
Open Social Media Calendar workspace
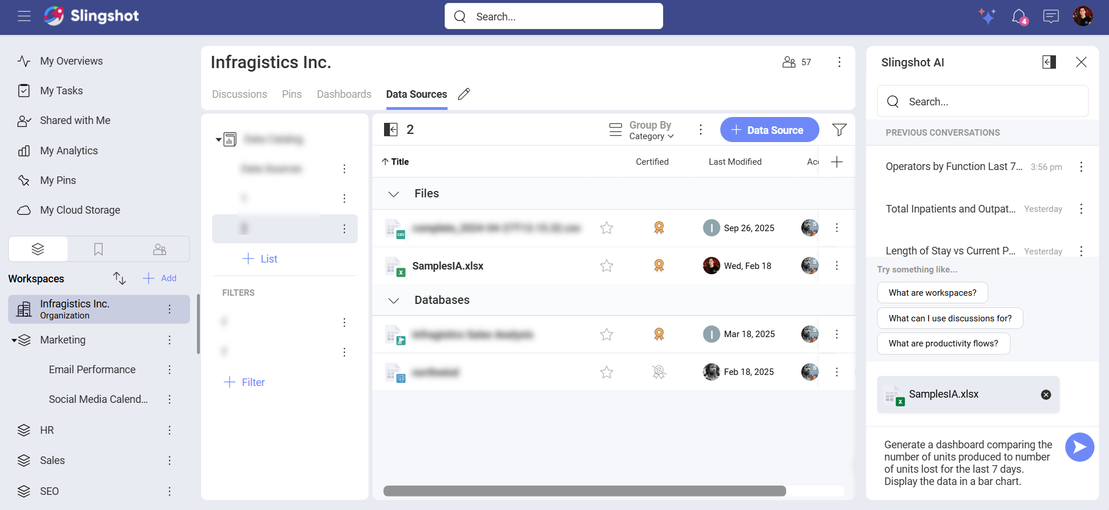coord(98,399)
